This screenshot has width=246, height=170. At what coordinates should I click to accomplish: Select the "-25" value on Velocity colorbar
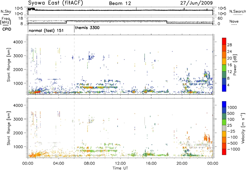(231, 131)
